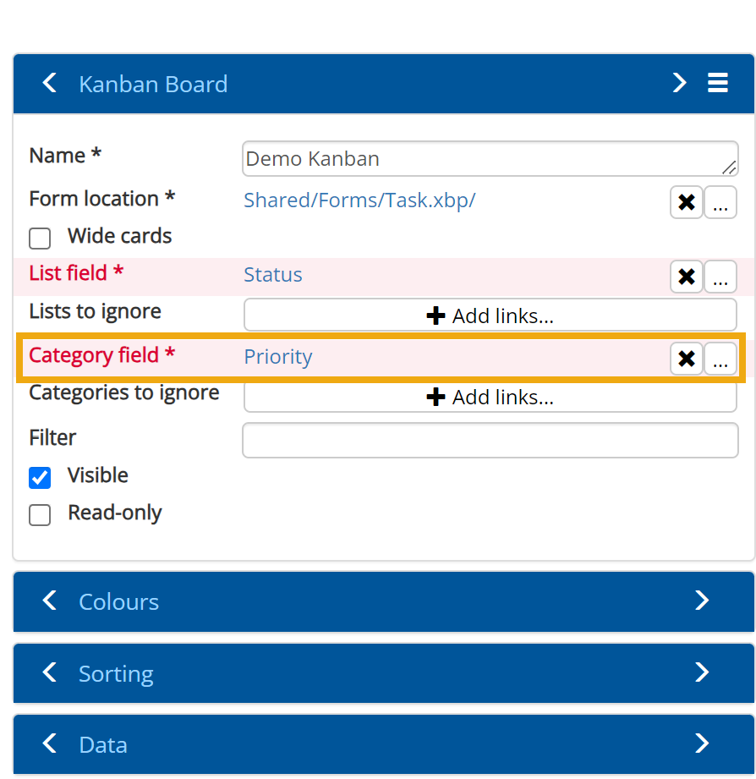
Task: Click the Filter text field
Action: (x=490, y=441)
